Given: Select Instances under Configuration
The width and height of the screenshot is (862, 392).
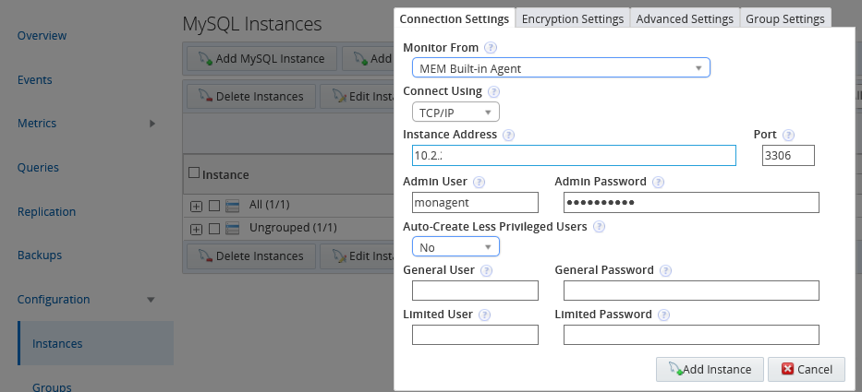Looking at the screenshot, I should point(96,343).
